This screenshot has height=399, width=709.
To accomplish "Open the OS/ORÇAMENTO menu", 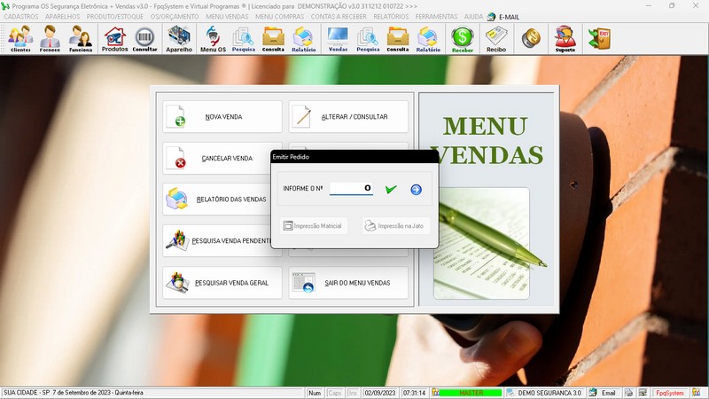I will pos(175,16).
